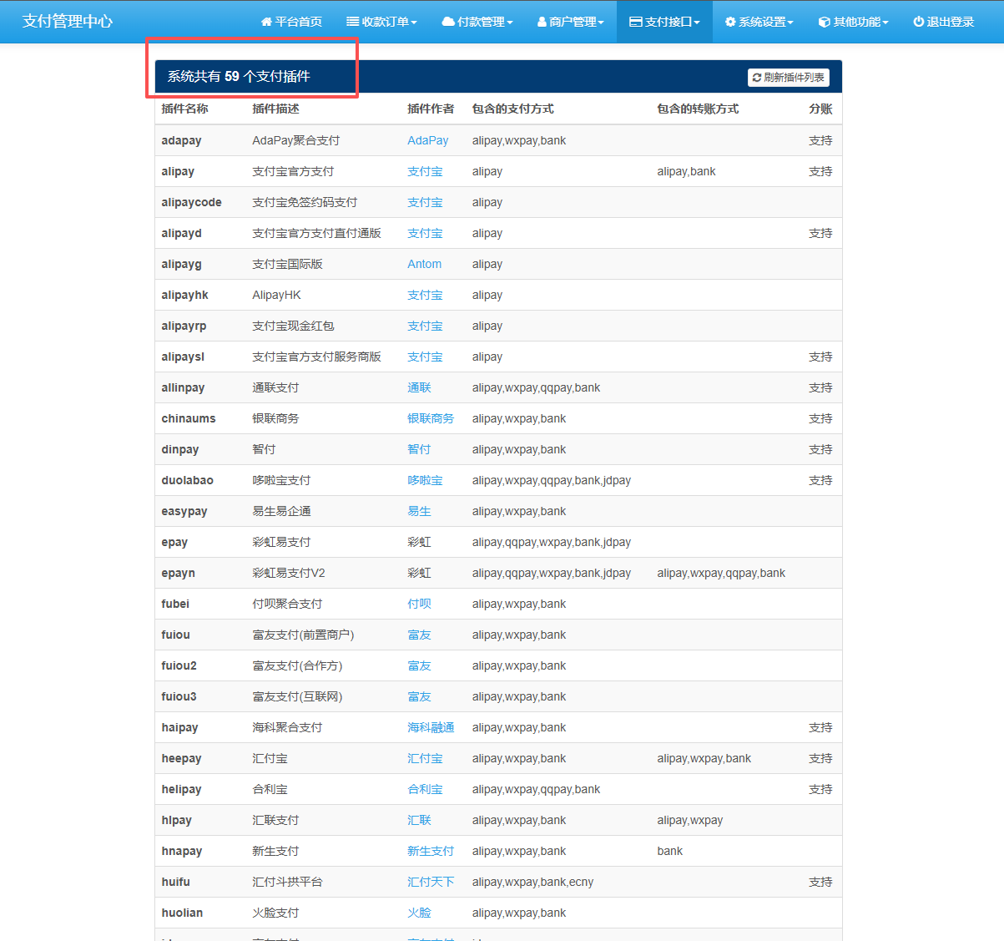Expand the 付款管理 dropdown caret

[510, 23]
